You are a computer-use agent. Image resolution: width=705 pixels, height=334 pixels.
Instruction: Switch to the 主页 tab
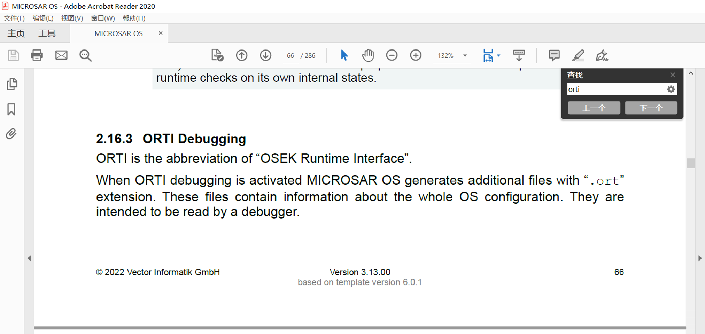click(x=16, y=33)
